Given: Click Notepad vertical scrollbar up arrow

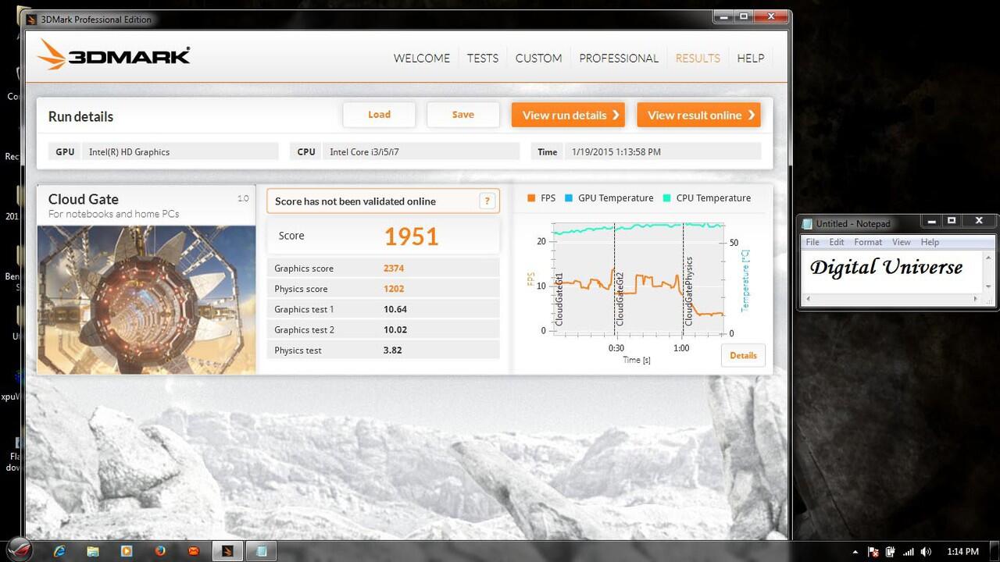Looking at the screenshot, I should coord(988,258).
